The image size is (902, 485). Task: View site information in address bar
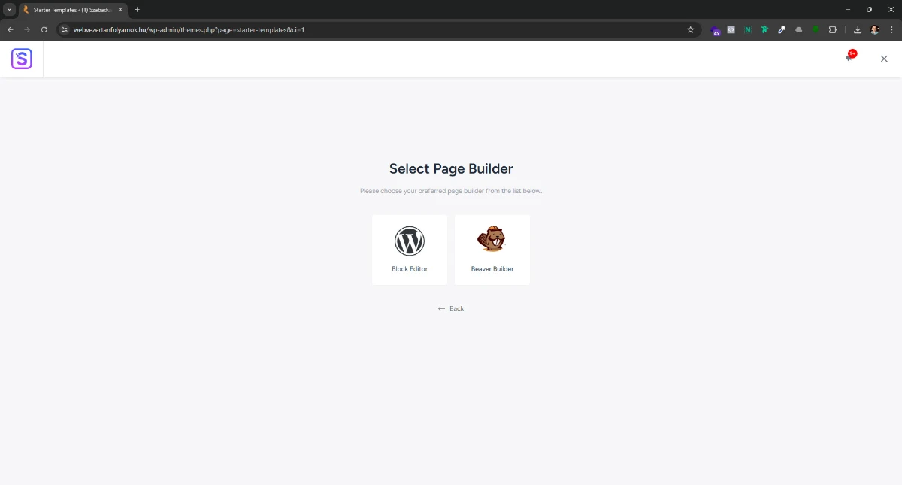[65, 29]
